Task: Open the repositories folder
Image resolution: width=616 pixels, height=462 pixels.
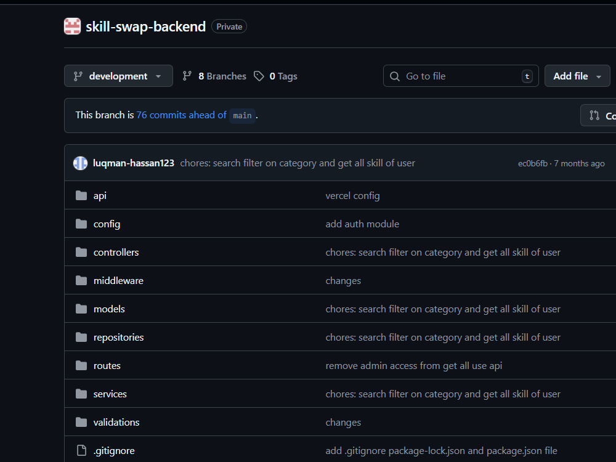Action: pyautogui.click(x=119, y=337)
